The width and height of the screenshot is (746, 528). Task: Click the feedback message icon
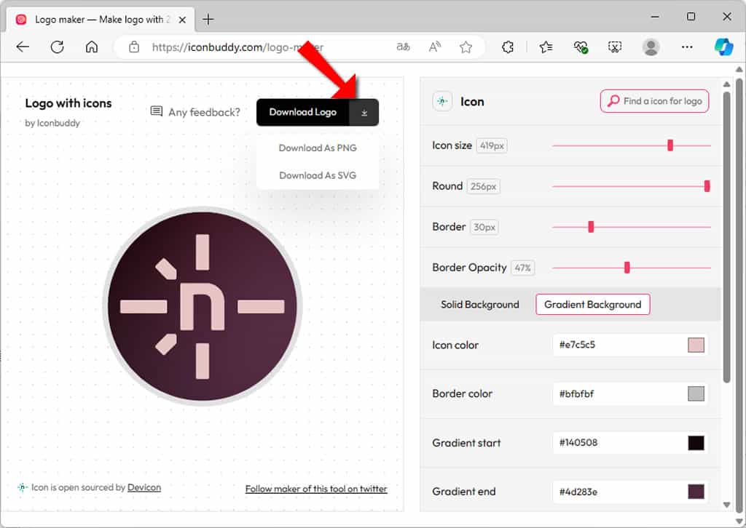tap(156, 111)
